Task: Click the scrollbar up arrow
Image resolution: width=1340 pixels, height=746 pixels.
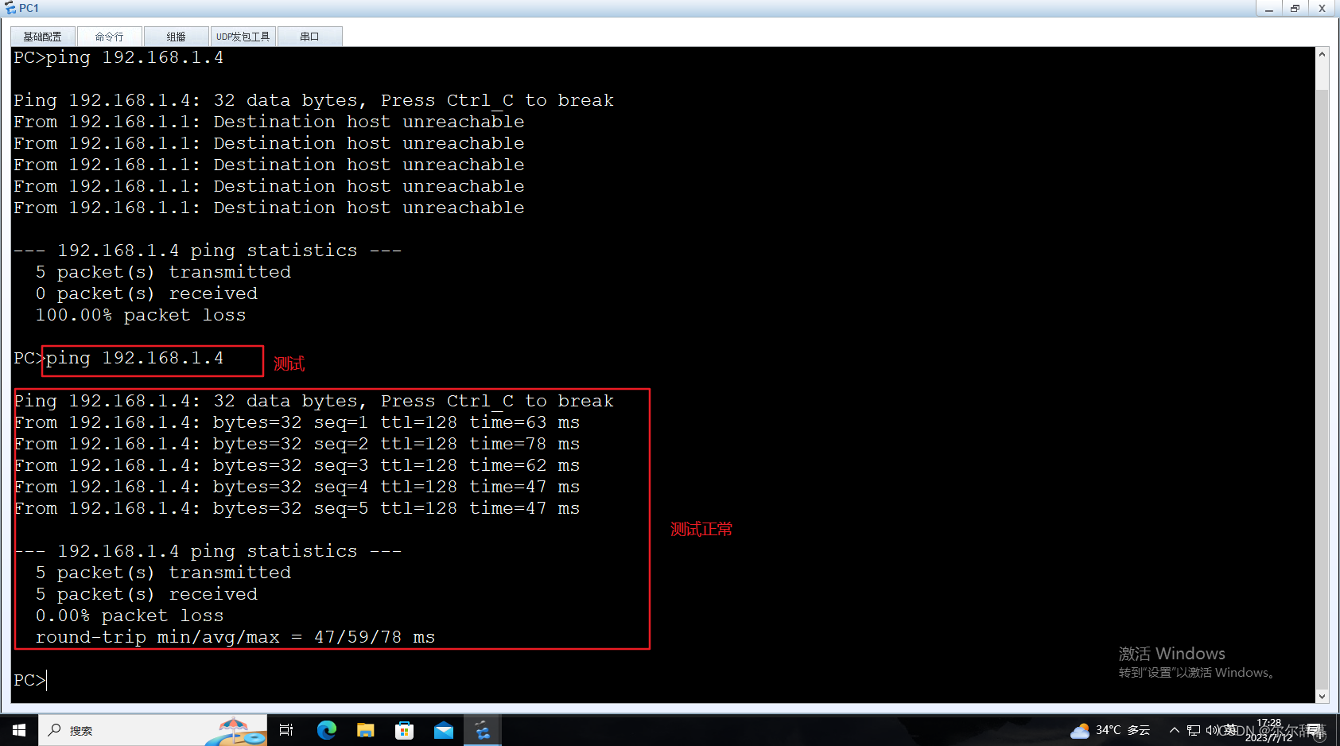Action: [1322, 53]
